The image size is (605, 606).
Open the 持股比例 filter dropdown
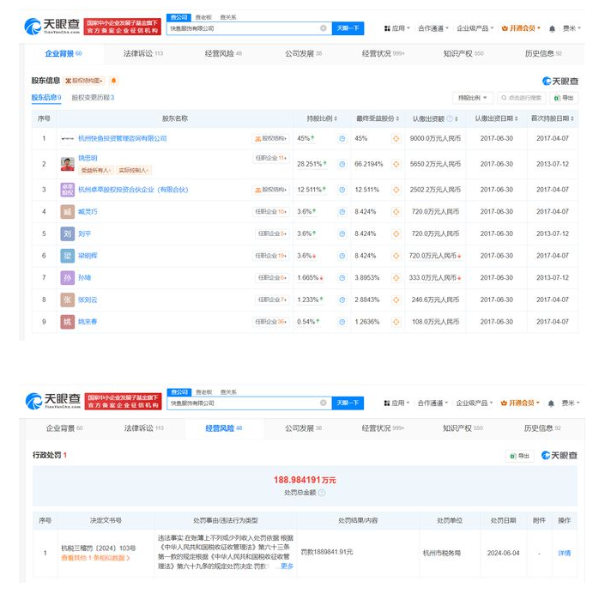click(x=473, y=98)
